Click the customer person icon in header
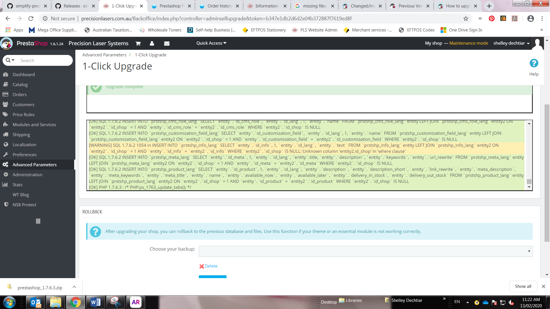The image size is (550, 309). click(x=152, y=43)
